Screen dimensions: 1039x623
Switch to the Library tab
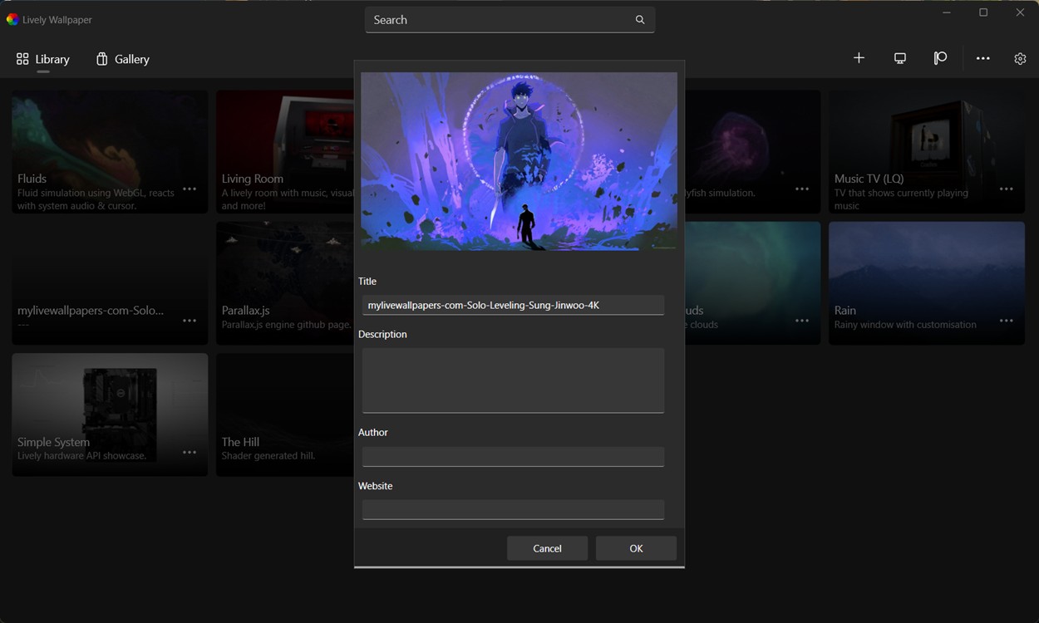(43, 58)
